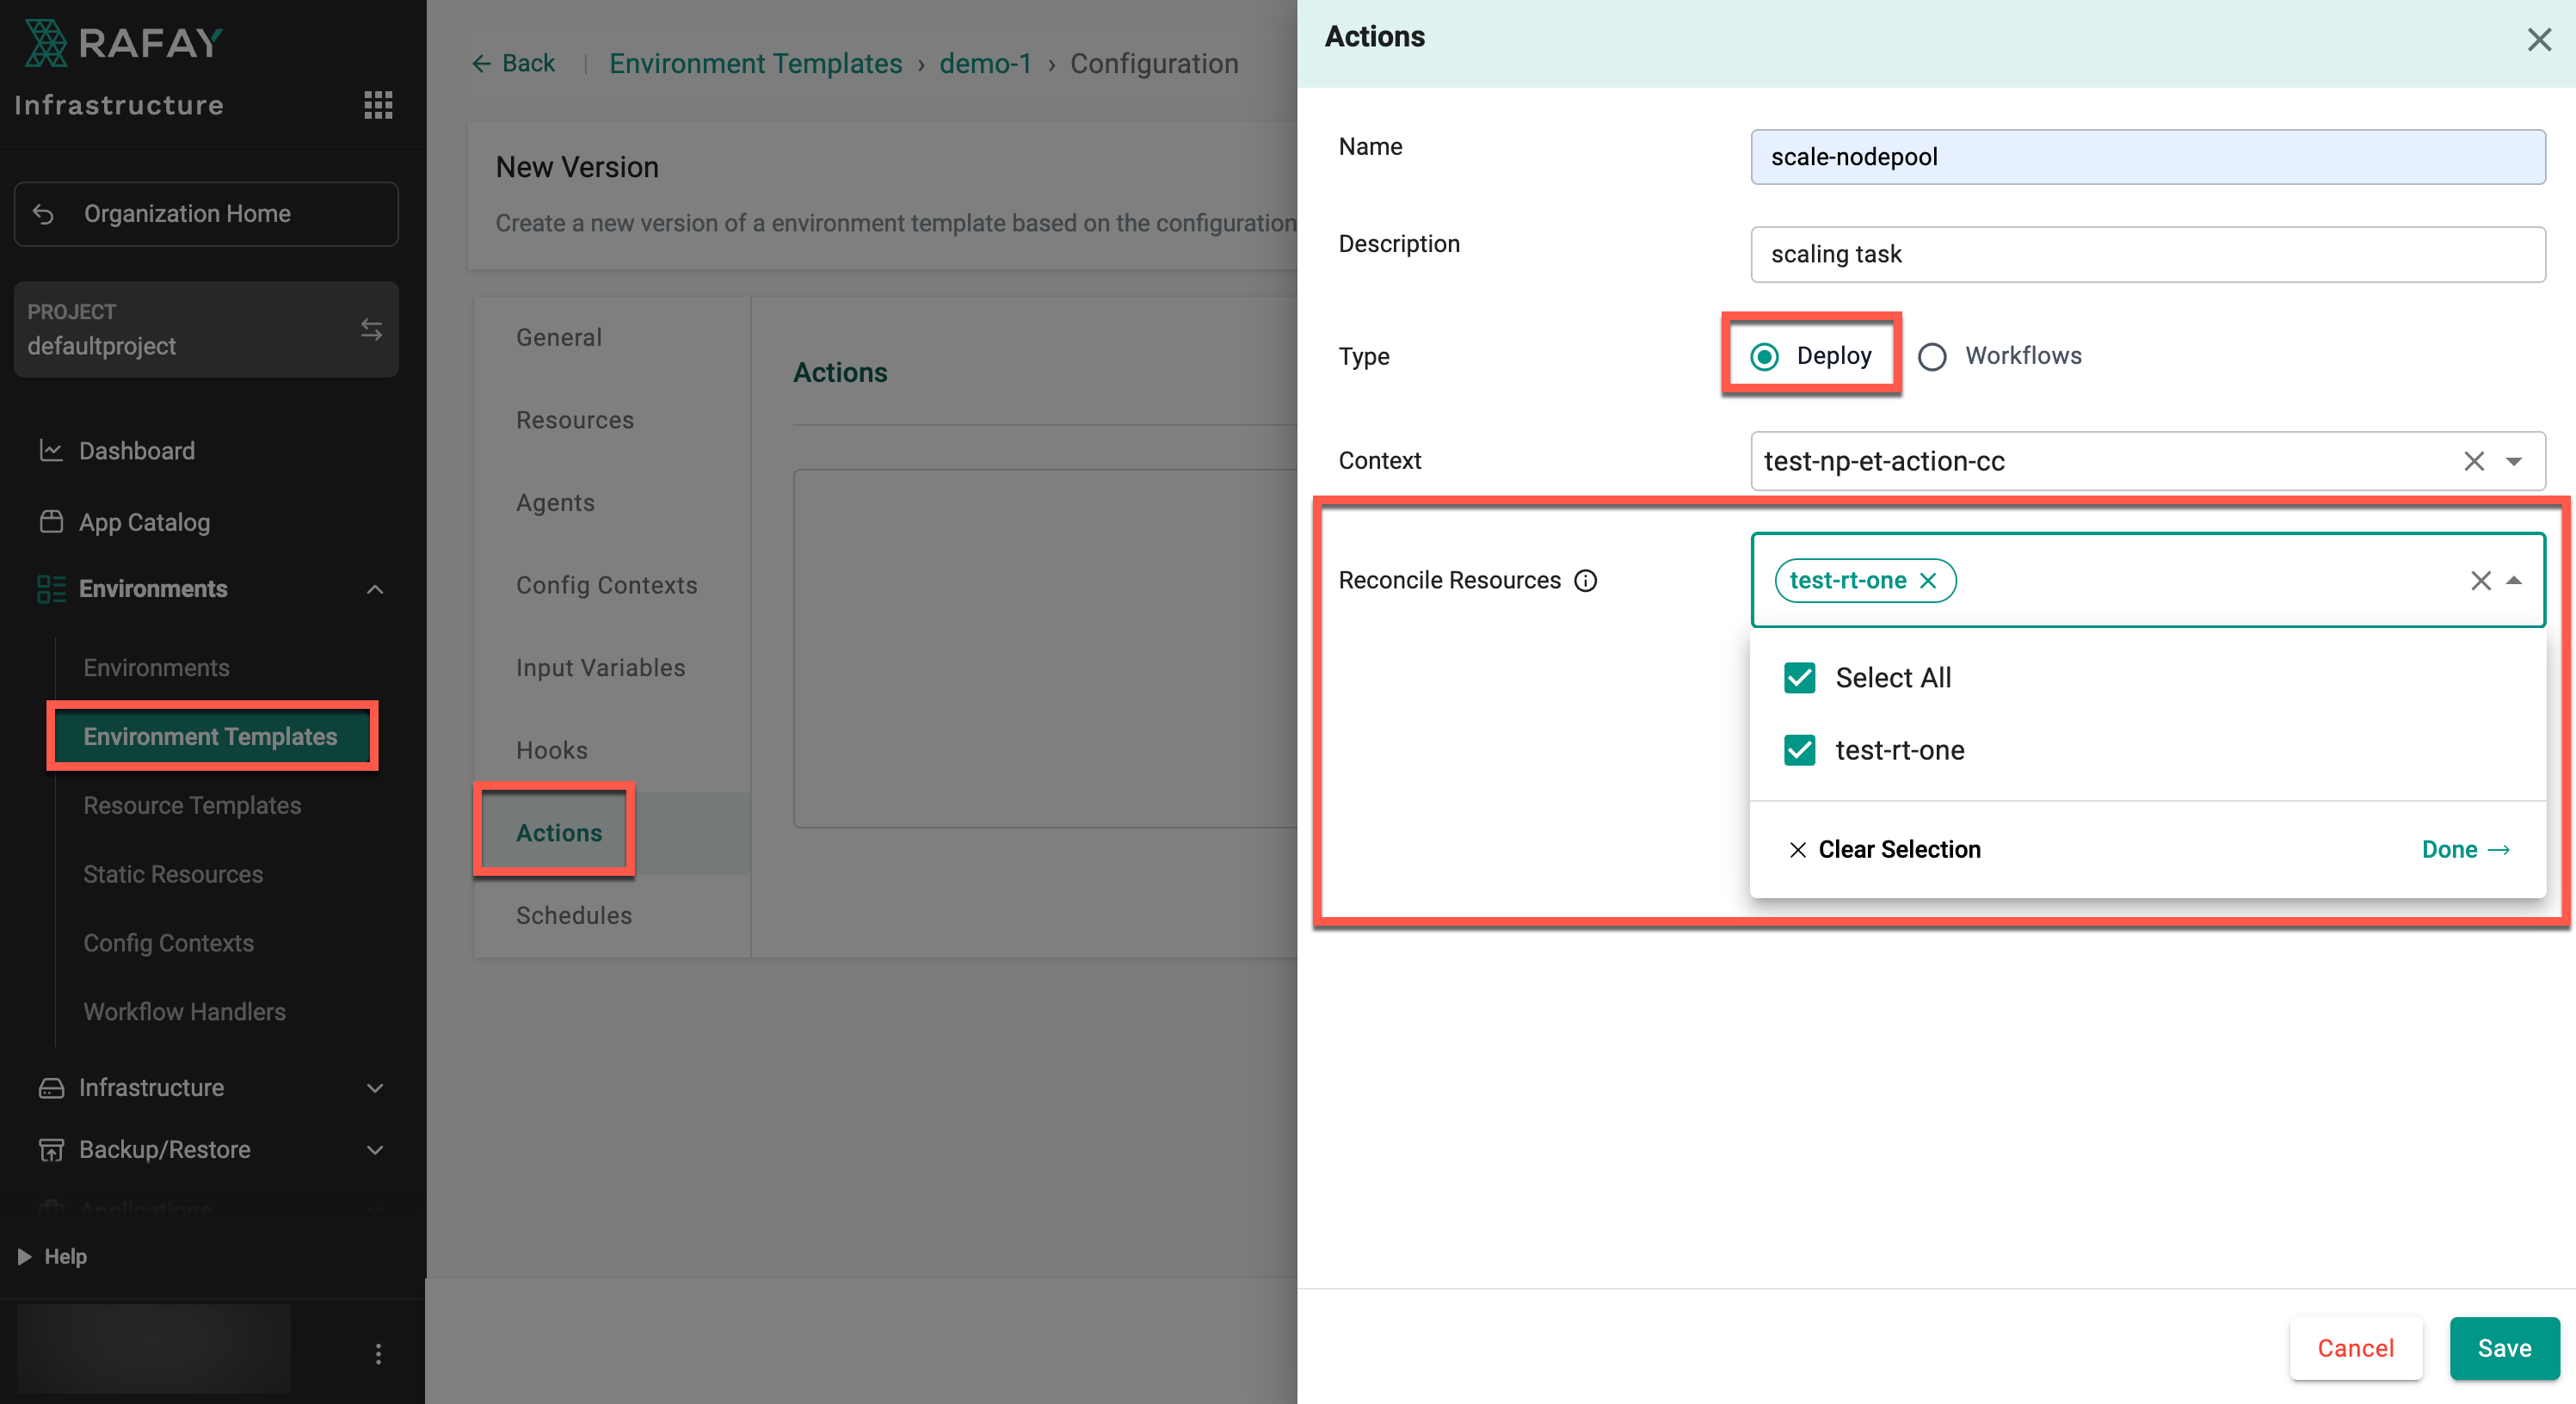
Task: Open the Input Variables tab
Action: 600,668
